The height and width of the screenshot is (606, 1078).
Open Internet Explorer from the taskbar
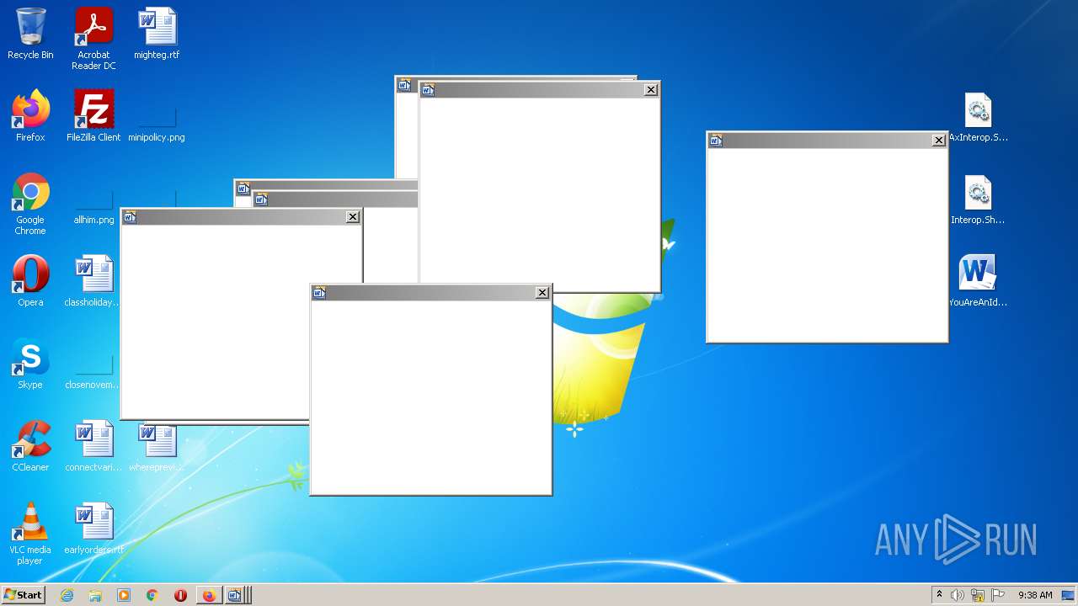click(67, 595)
